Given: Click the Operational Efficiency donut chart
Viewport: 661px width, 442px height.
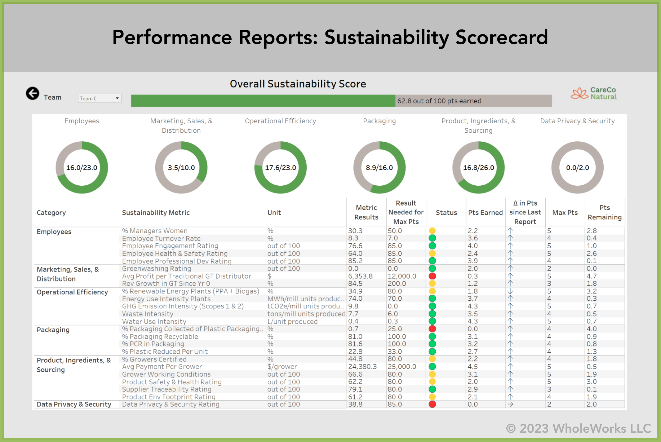Looking at the screenshot, I should click(280, 167).
